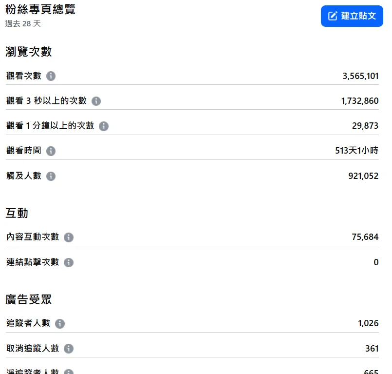Click the info icon for 追蹤者人數

click(60, 323)
